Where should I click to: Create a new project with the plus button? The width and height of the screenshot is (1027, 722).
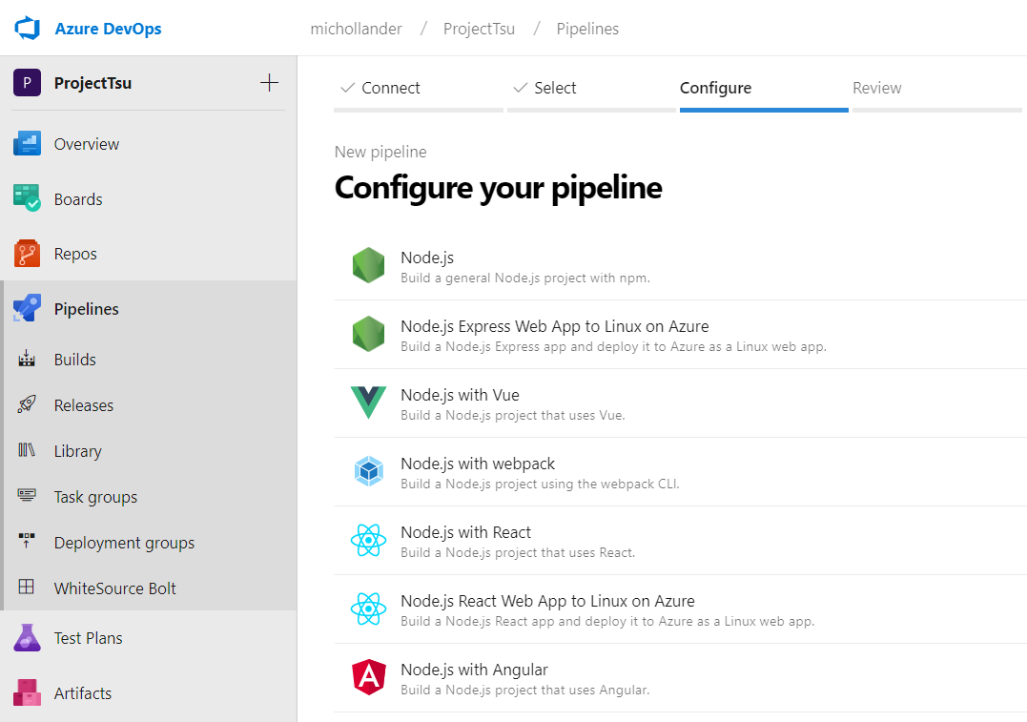click(270, 83)
